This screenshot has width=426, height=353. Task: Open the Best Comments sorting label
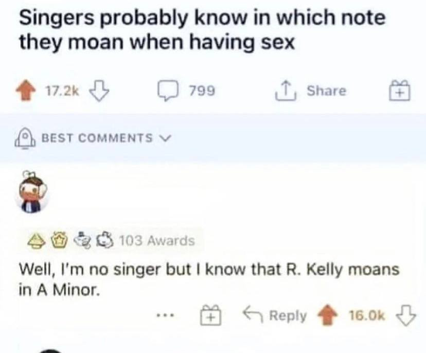click(97, 138)
